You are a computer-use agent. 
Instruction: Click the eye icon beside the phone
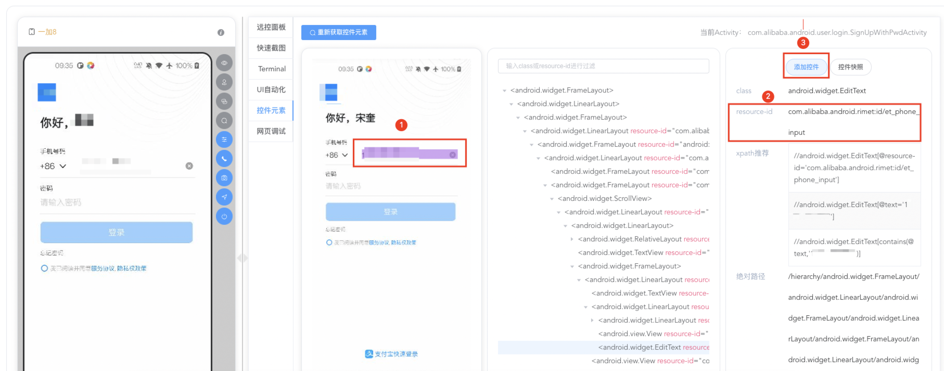[224, 63]
